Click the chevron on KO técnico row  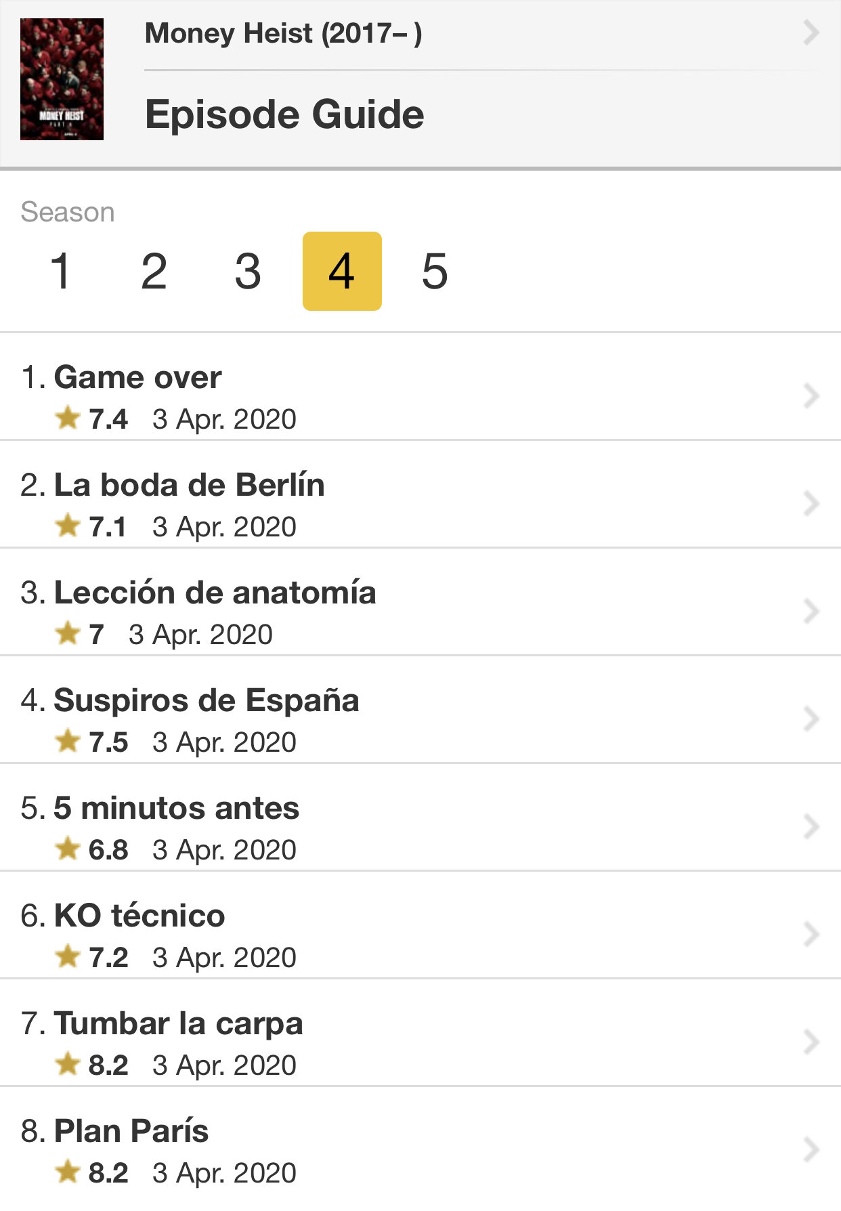point(811,934)
